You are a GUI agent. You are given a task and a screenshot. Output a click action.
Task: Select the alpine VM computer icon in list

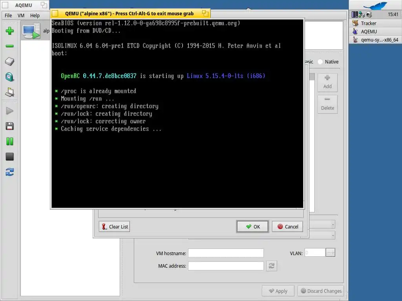31,31
